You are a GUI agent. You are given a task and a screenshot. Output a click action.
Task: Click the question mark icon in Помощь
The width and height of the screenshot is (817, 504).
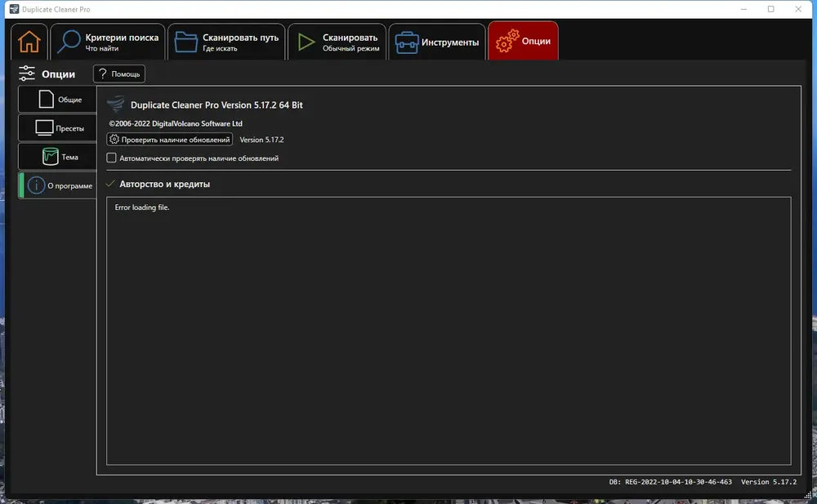(x=103, y=74)
